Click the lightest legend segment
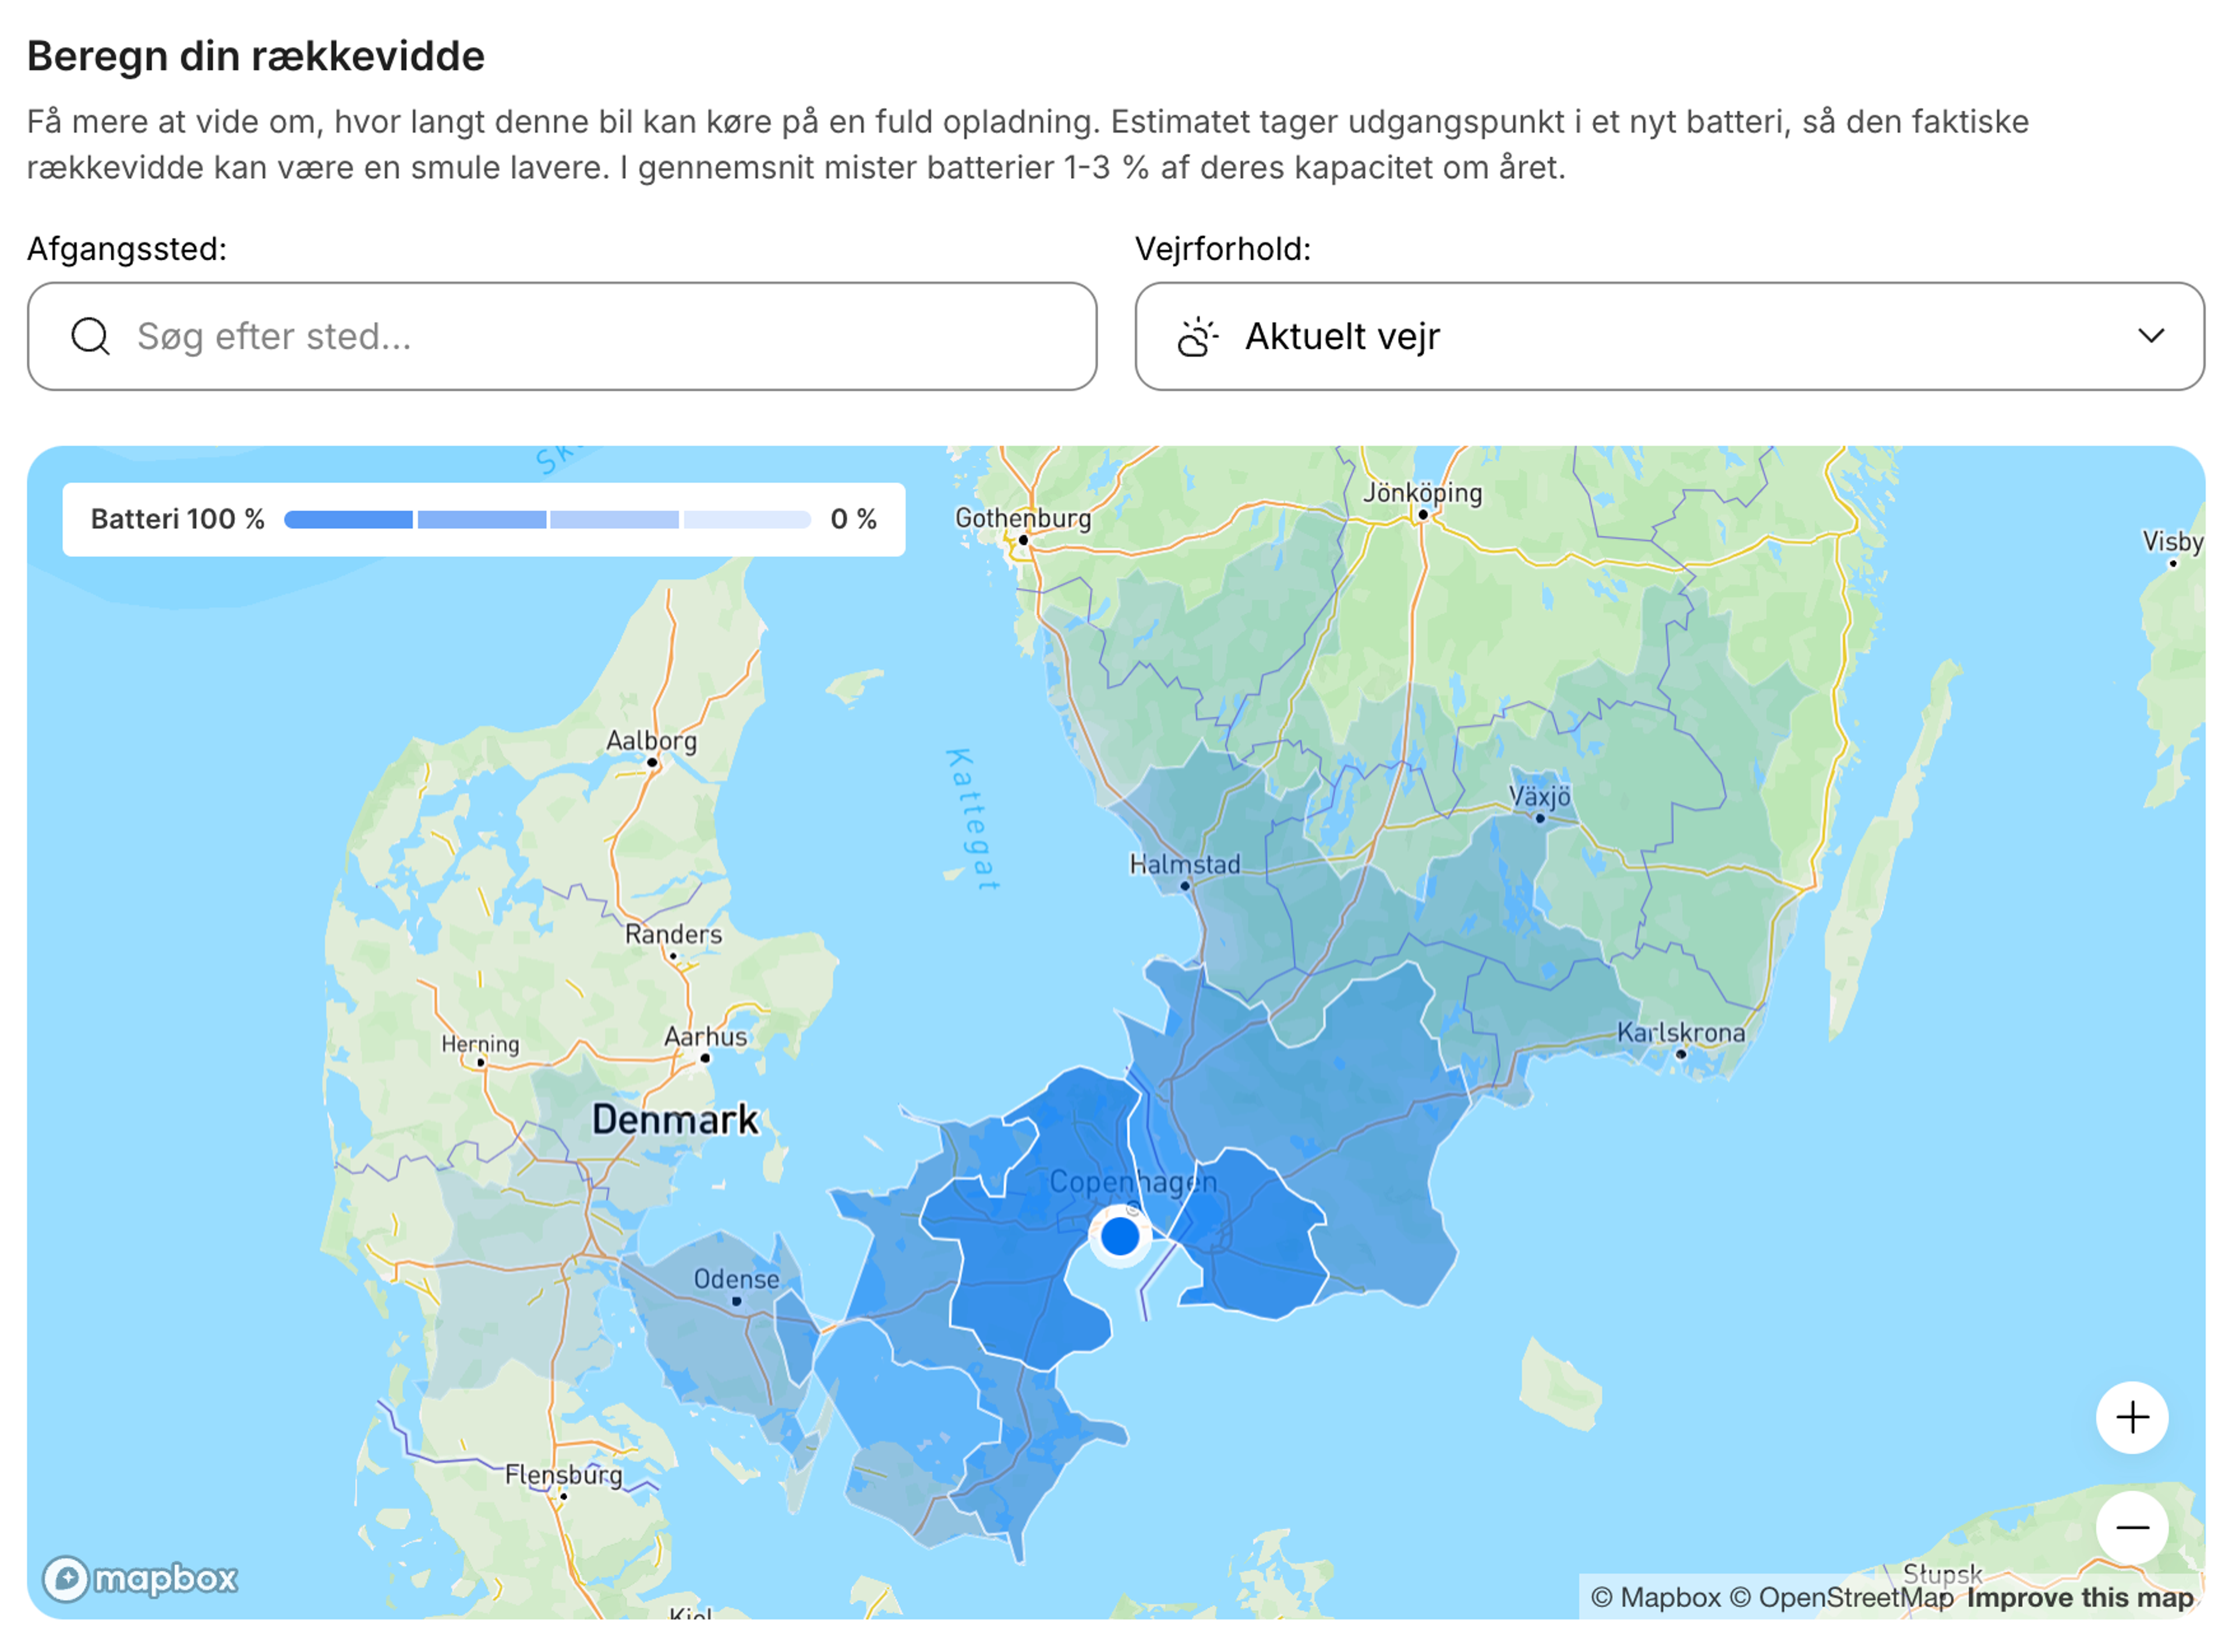2236x1652 pixels. (x=747, y=520)
